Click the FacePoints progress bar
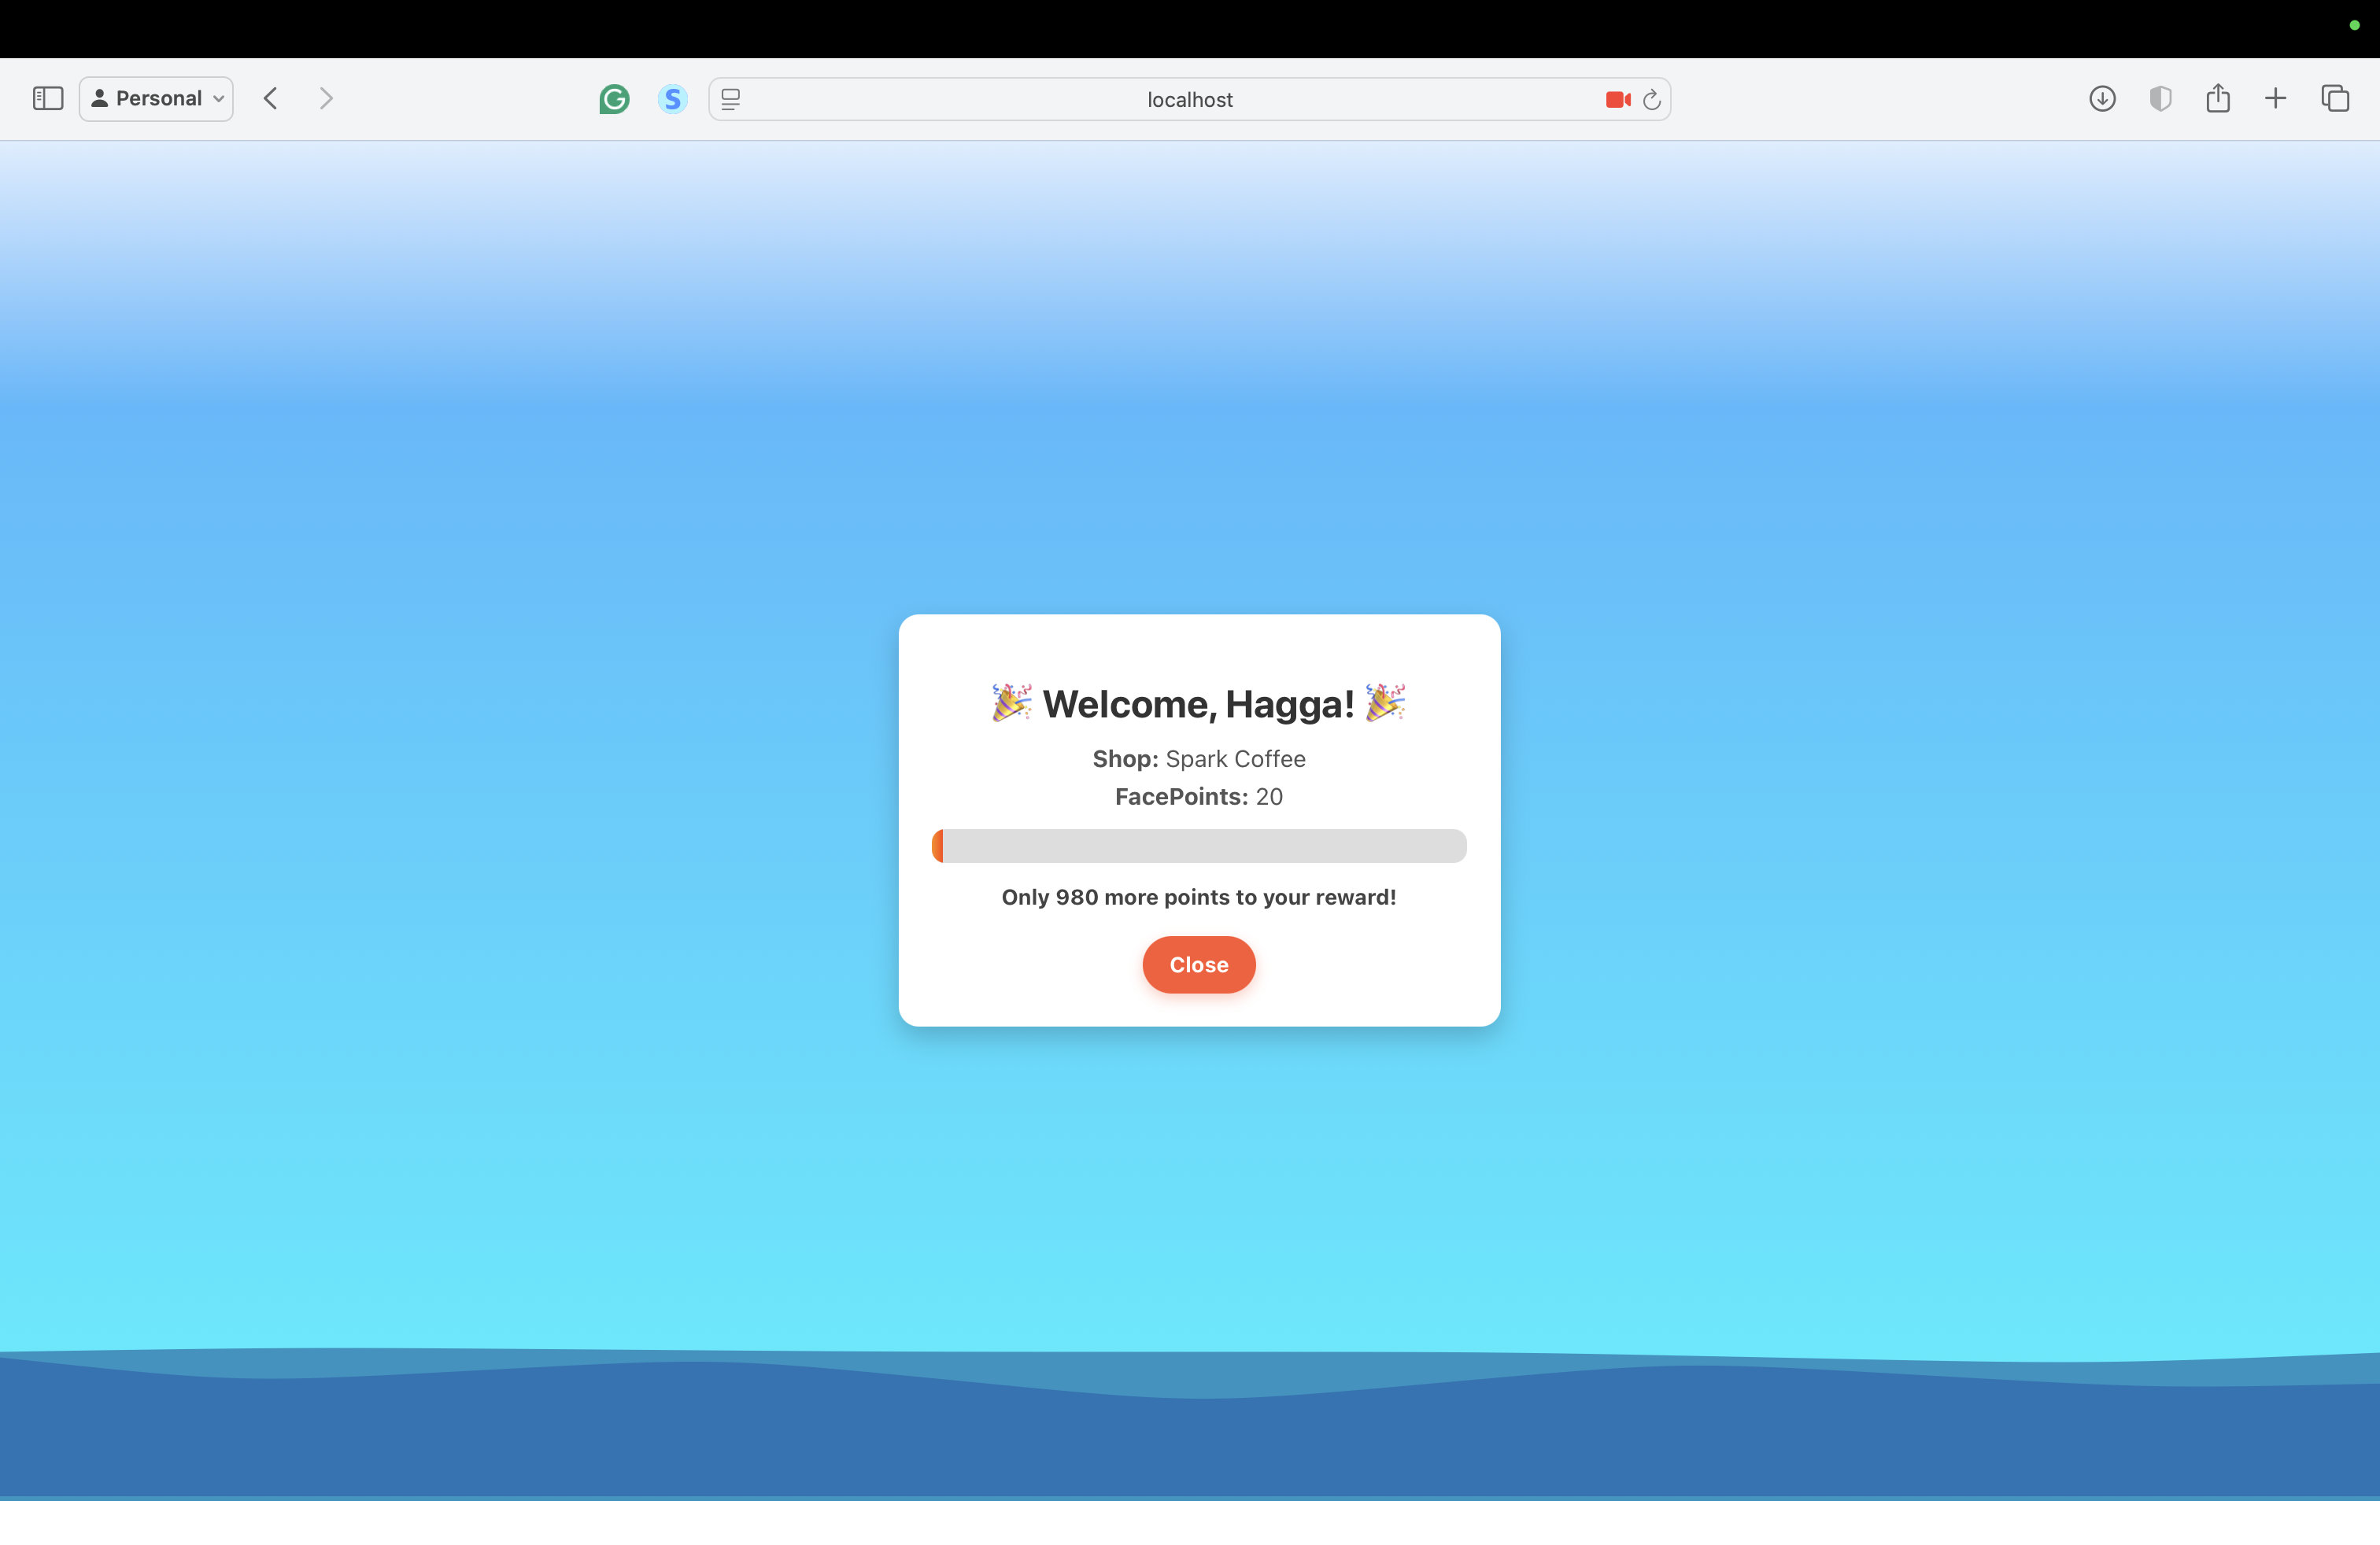Viewport: 2380px width, 1545px height. [1198, 846]
